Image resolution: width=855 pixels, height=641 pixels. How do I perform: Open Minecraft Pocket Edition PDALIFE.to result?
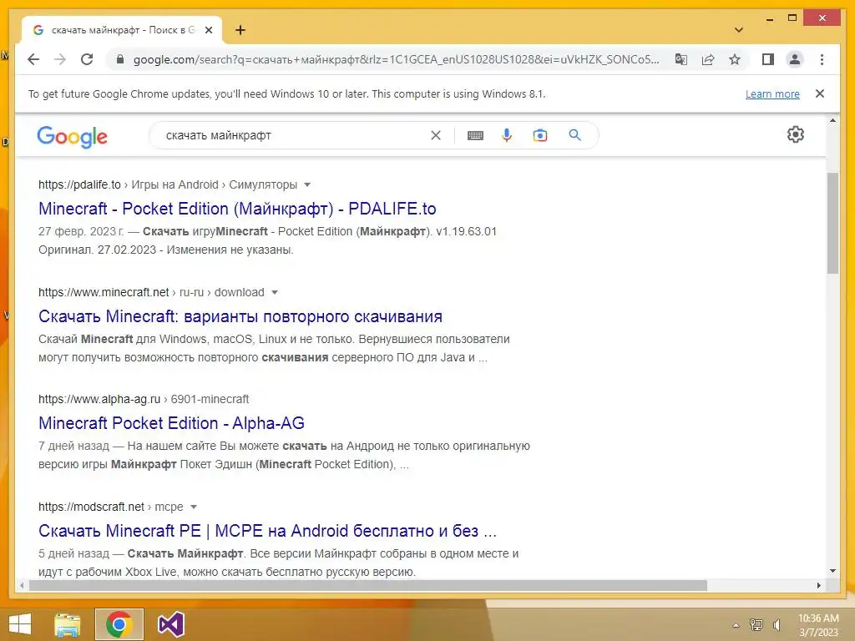[x=237, y=209]
